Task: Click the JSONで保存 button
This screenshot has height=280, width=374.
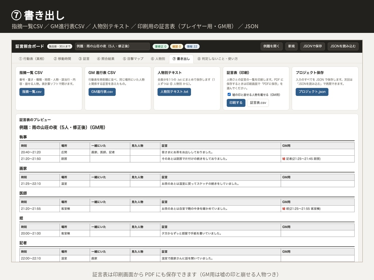Action: [313, 46]
